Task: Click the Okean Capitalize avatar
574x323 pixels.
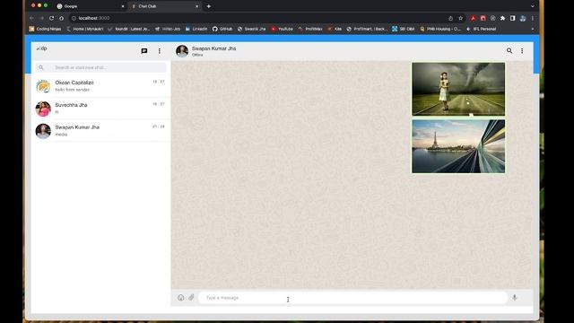Action: [43, 86]
